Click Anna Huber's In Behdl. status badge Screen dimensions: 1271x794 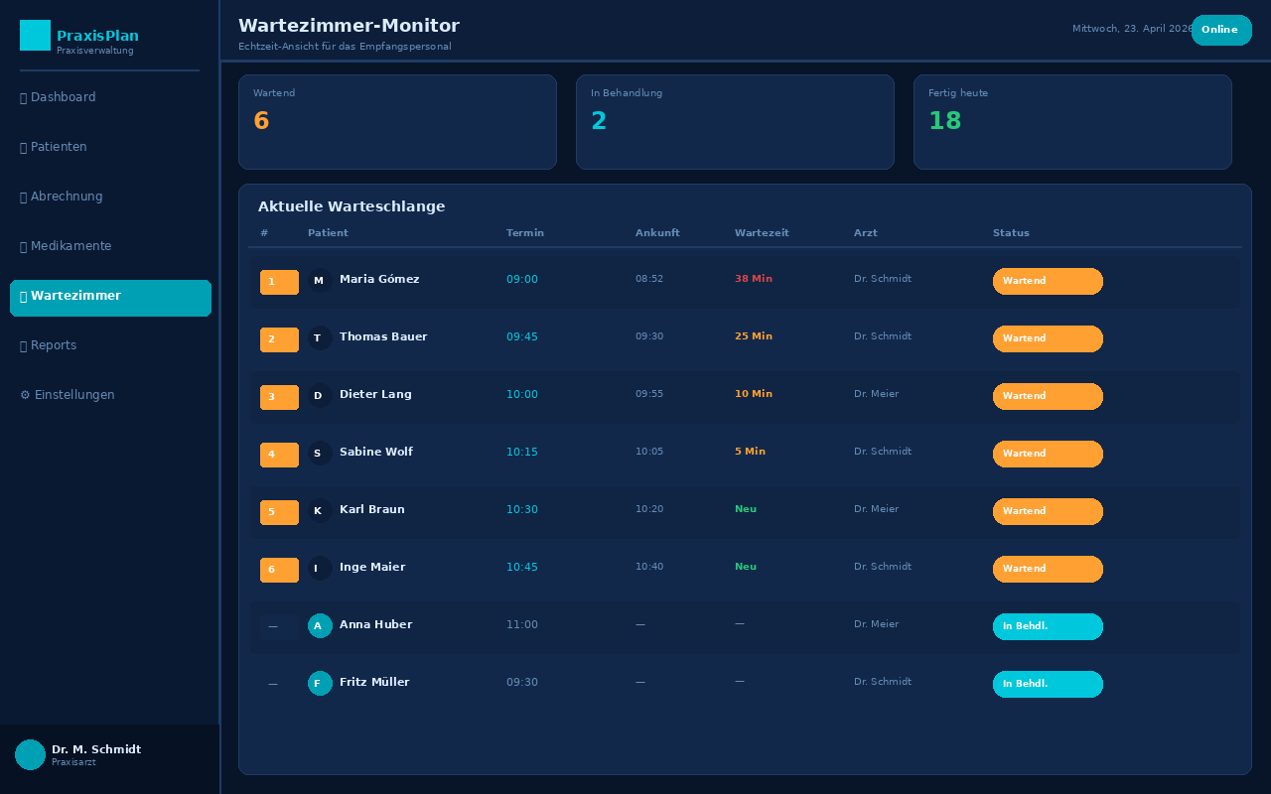tap(1048, 626)
